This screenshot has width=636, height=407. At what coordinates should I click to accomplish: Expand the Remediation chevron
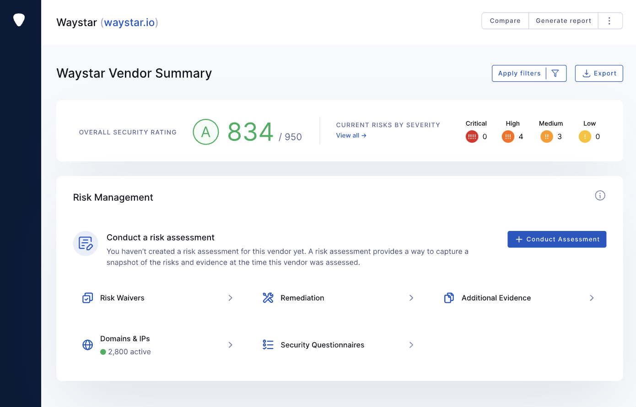411,298
